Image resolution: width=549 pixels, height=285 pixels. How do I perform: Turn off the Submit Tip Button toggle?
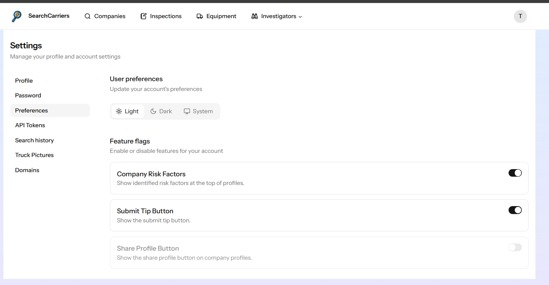[515, 210]
